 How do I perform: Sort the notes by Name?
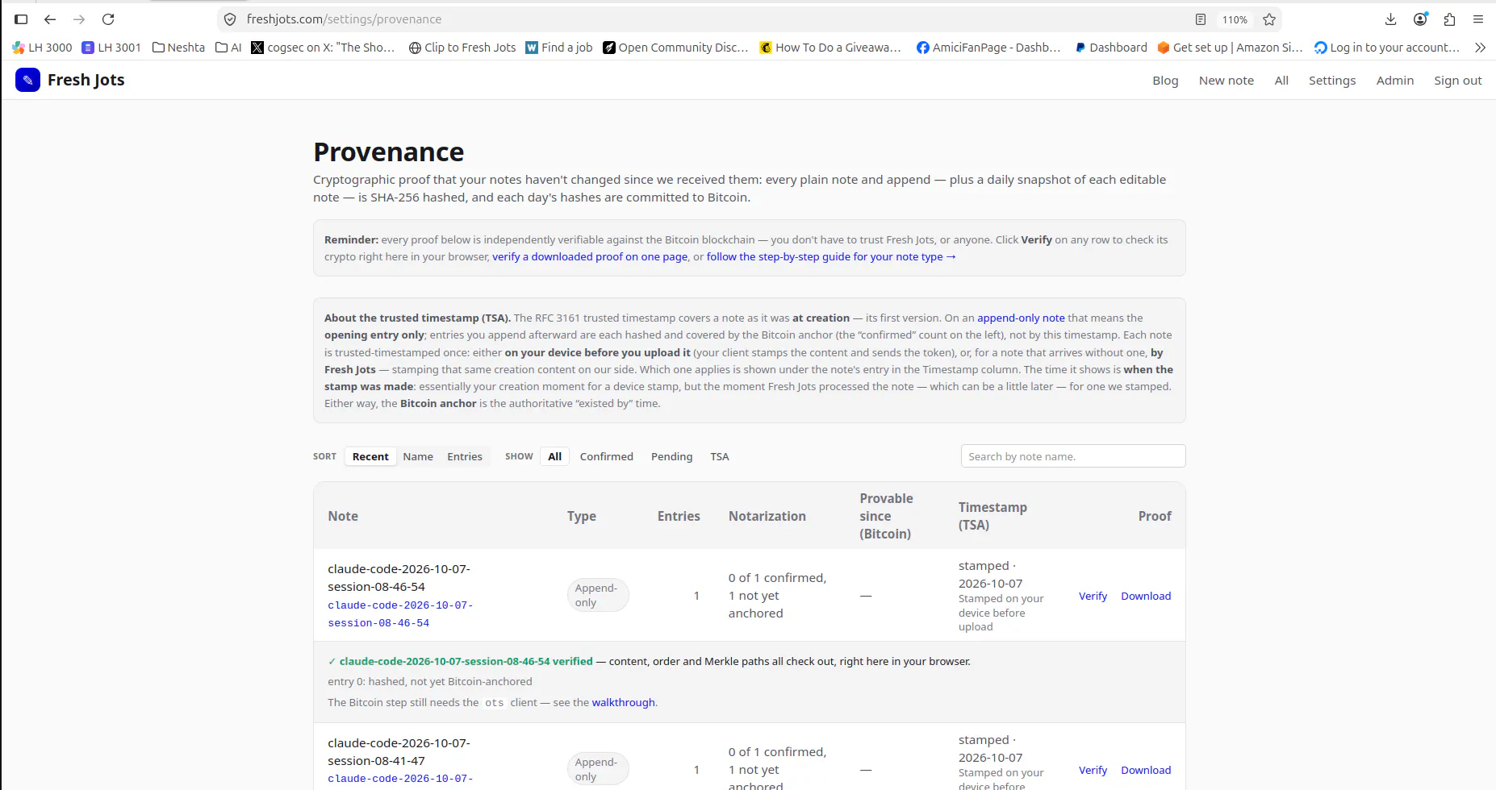coord(418,456)
